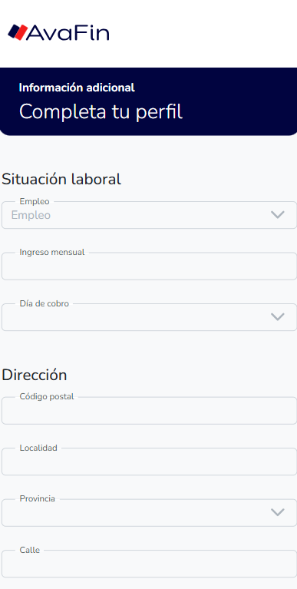
Task: Open the Empleo dropdown via its placeholder text
Action: [x=31, y=215]
